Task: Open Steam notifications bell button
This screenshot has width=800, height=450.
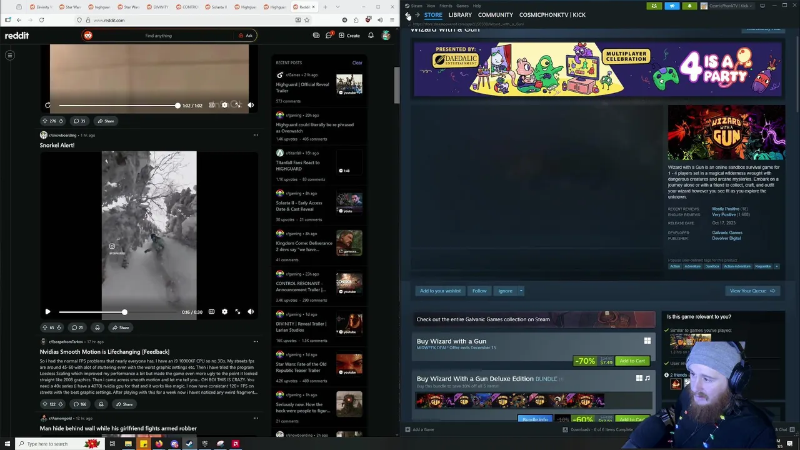Action: (x=689, y=6)
